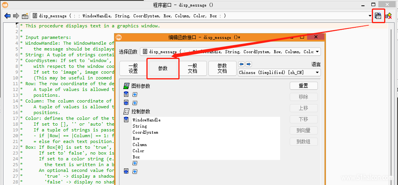This screenshot has height=185, width=398.
Task: Click the 控制参数 section icon
Action: click(x=126, y=111)
